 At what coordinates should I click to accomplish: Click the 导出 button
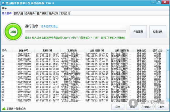118,107
